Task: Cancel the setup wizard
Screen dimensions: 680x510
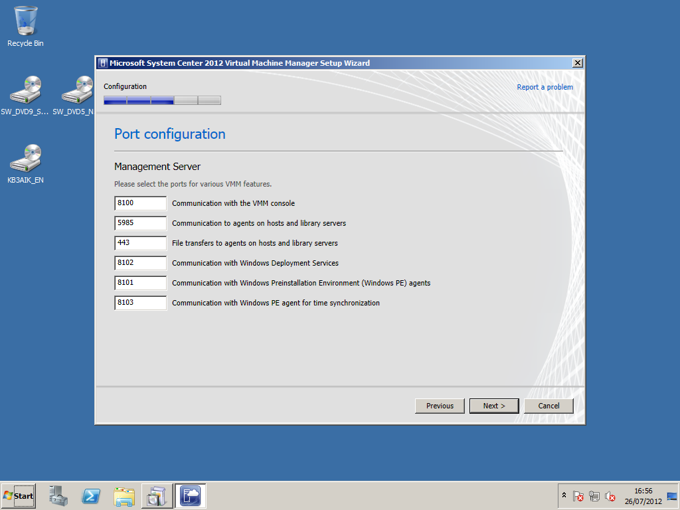Action: [x=549, y=406]
